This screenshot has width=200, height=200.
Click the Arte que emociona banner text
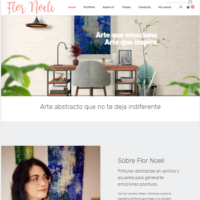(126, 35)
